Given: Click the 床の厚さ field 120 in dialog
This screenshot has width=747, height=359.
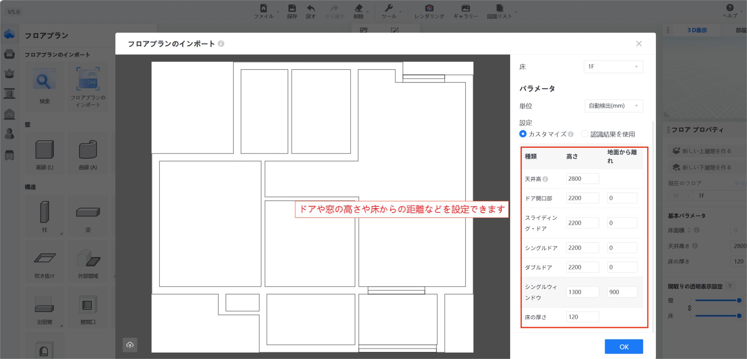Looking at the screenshot, I should point(582,317).
